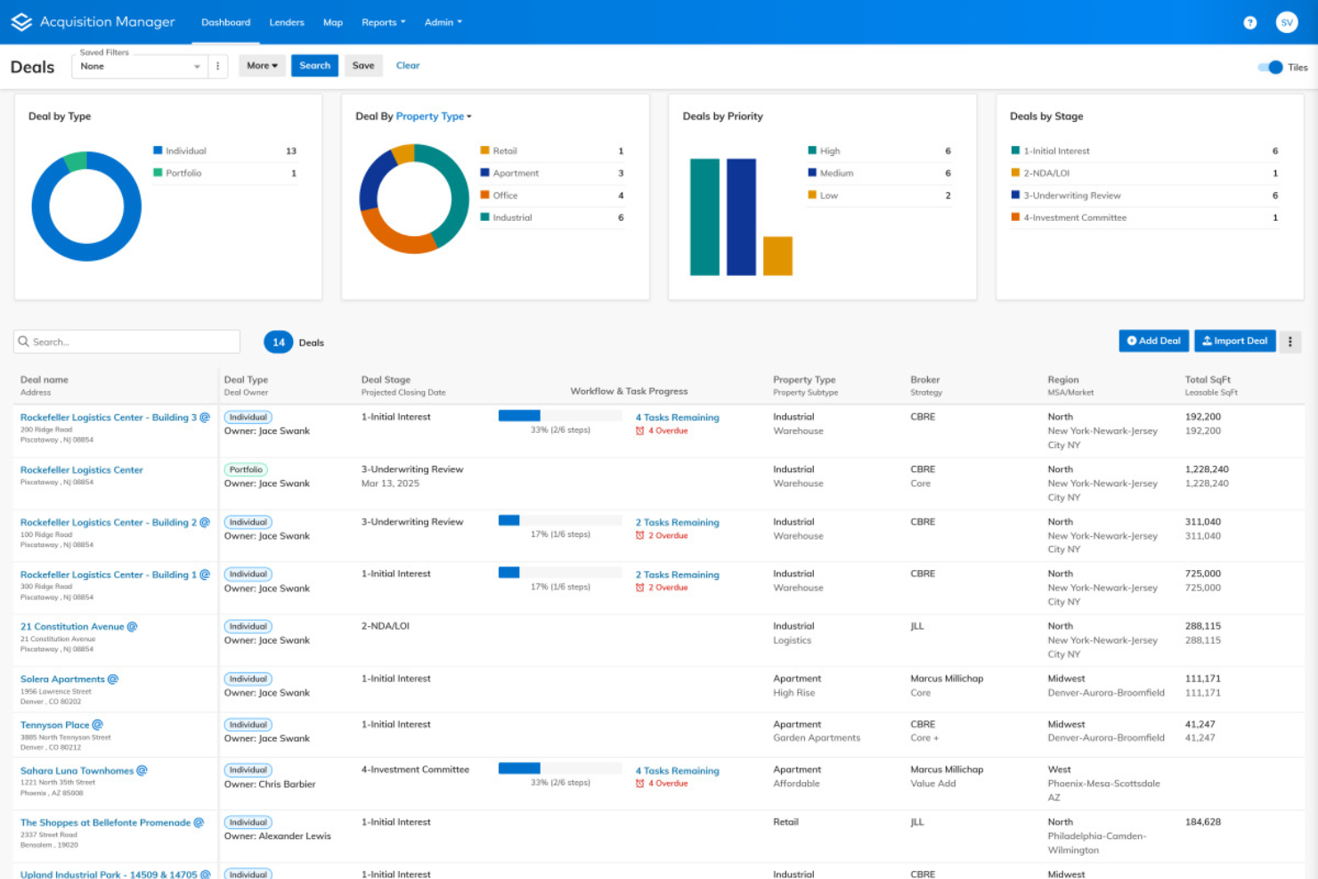The width and height of the screenshot is (1318, 879).
Task: Open the help question mark icon
Action: click(1249, 22)
